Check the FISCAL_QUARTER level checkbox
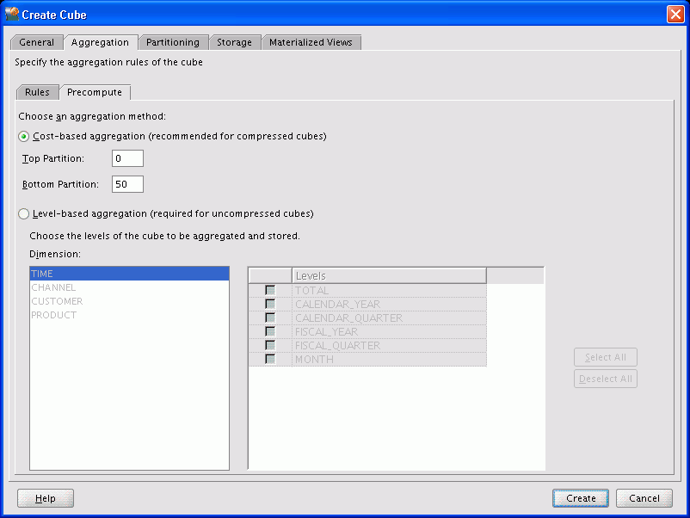690x518 pixels. pyautogui.click(x=269, y=345)
